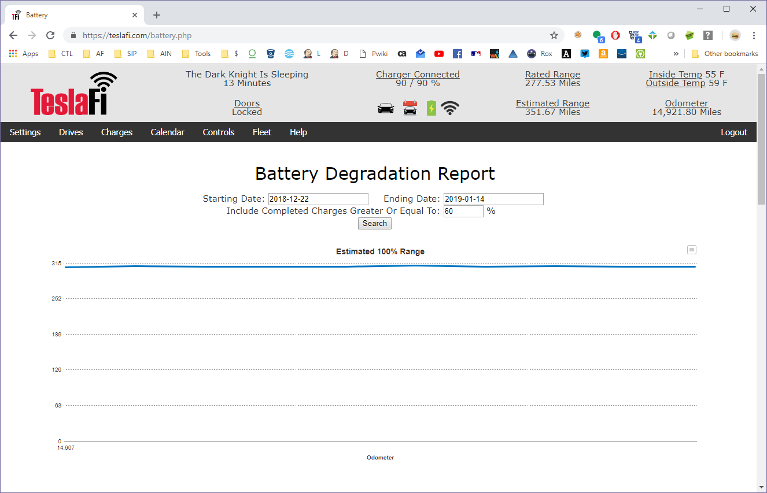767x493 pixels.
Task: Open the Settings menu
Action: click(x=25, y=132)
